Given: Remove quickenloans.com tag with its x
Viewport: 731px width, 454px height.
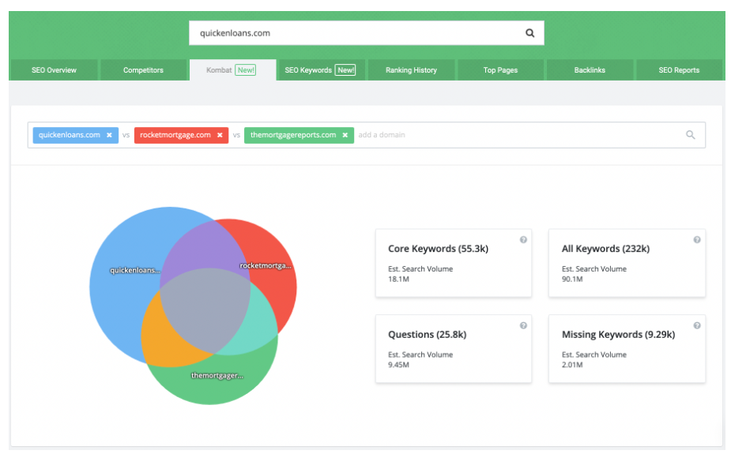Looking at the screenshot, I should click(x=109, y=135).
